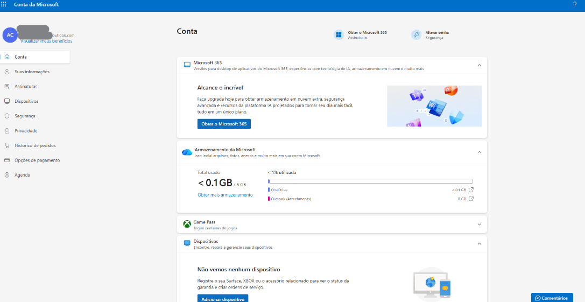Screen dimensions: 585x302
Task: Select Conta in the sidebar
Action: [35, 57]
